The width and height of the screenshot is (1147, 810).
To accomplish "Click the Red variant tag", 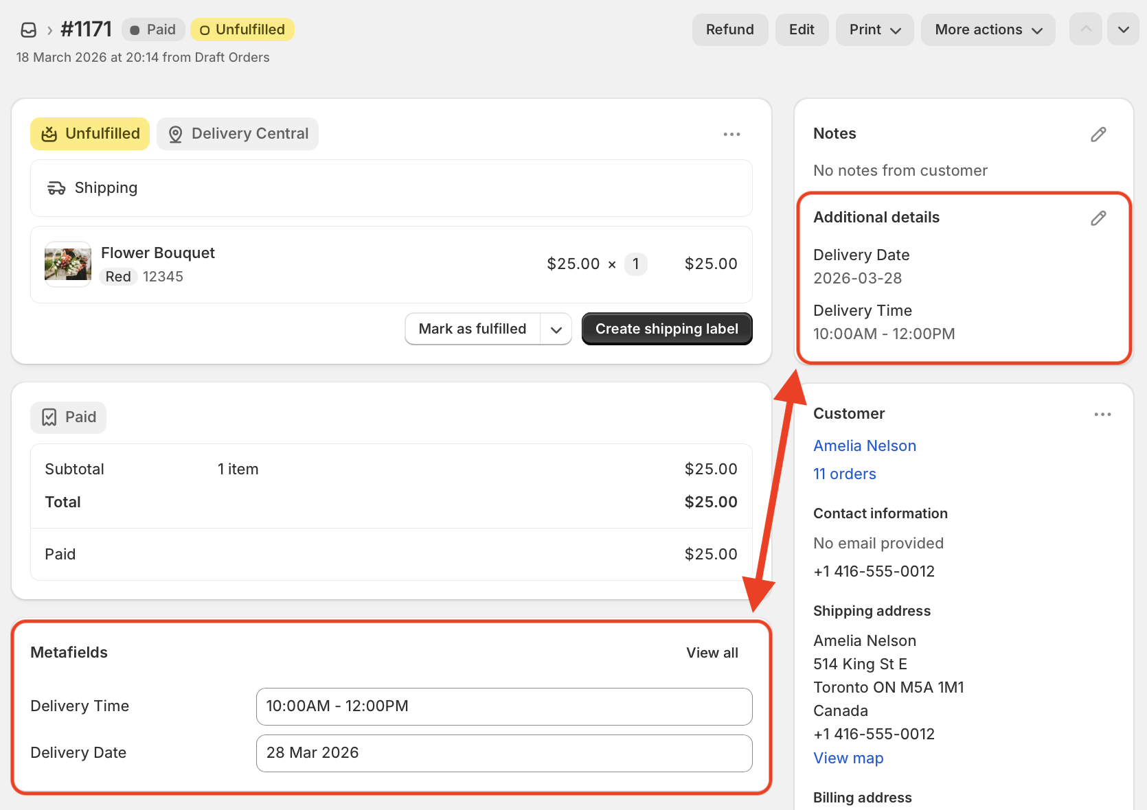I will (118, 277).
